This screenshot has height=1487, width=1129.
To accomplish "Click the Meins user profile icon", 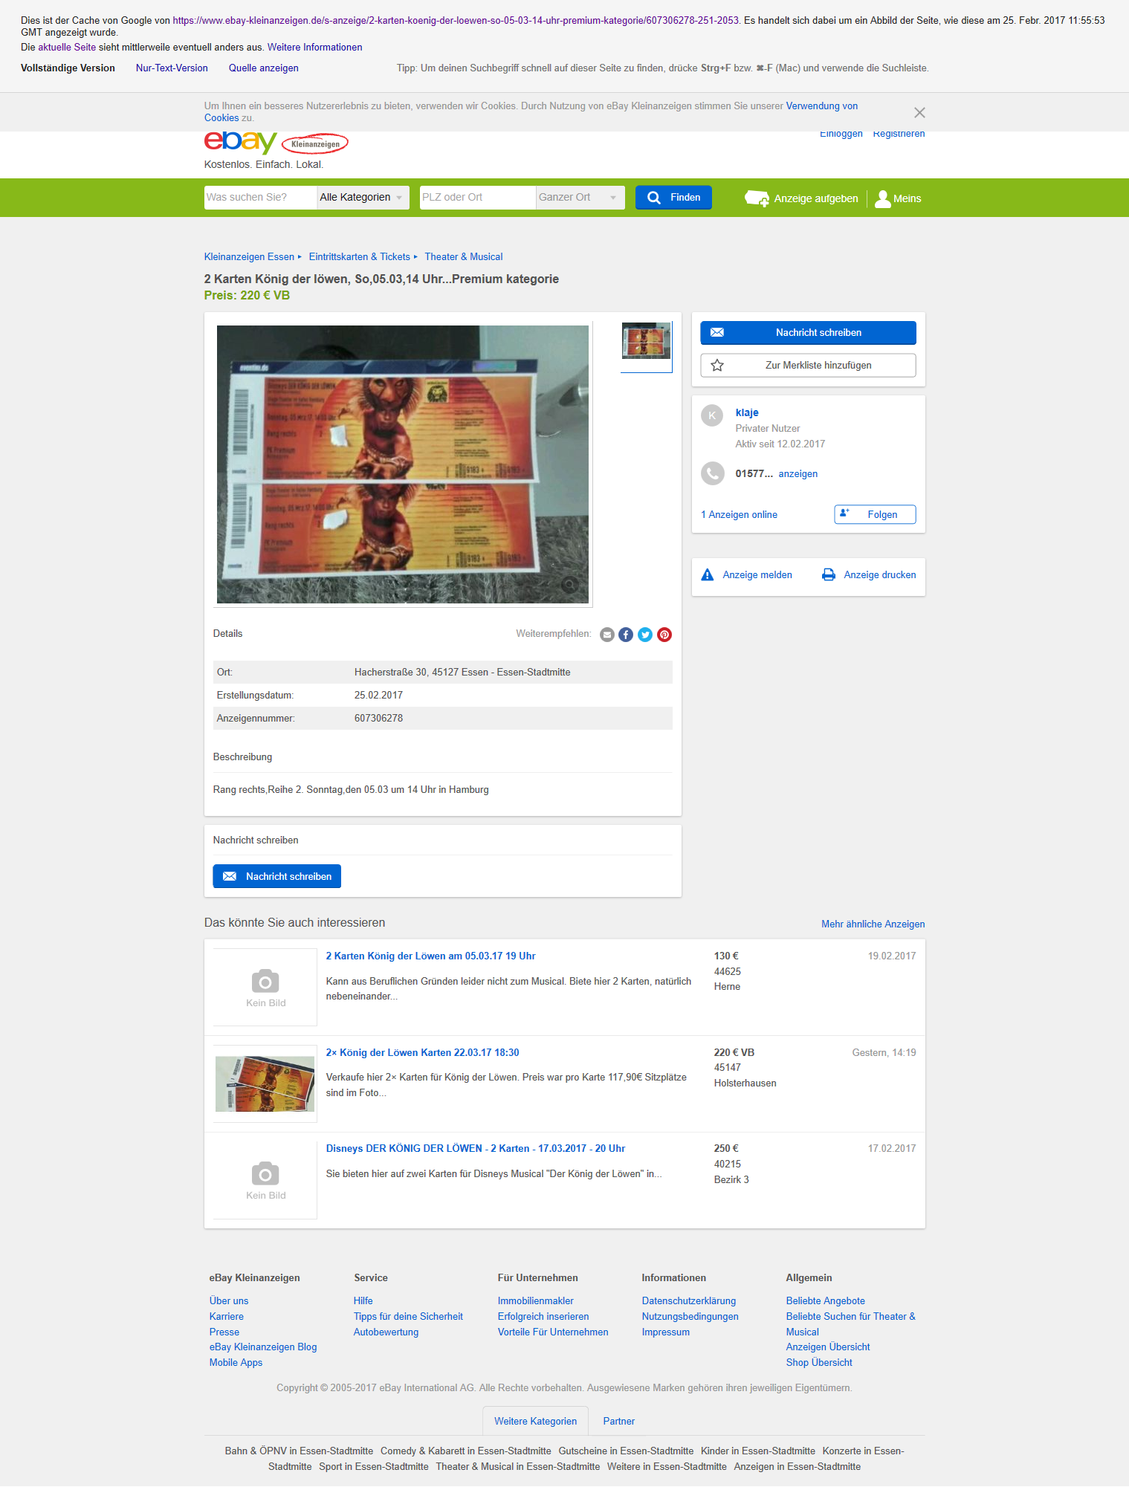I will (x=882, y=198).
